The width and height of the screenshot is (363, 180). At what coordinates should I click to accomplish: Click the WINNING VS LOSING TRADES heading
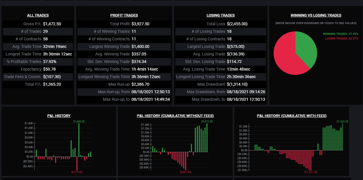pos(316,15)
